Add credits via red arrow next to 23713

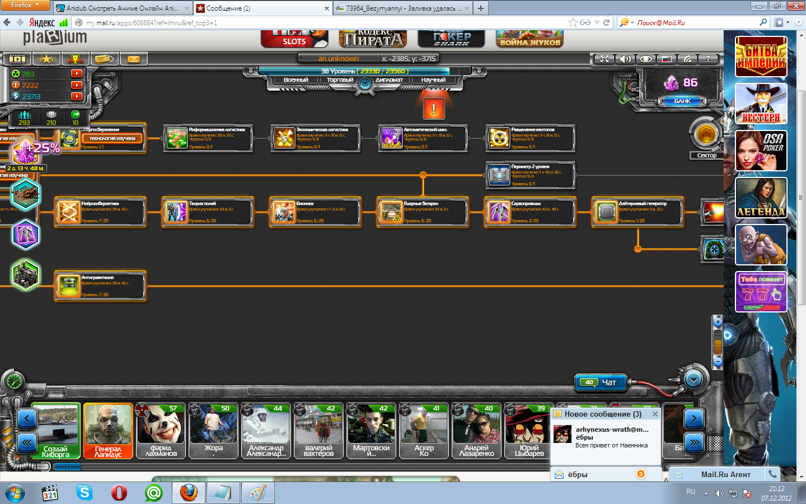pyautogui.click(x=76, y=96)
